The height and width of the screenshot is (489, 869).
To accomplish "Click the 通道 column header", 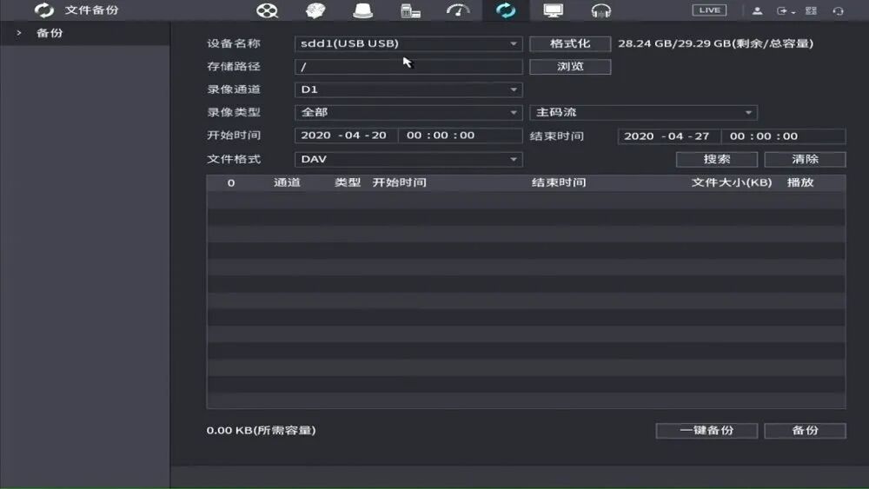I will coord(287,182).
